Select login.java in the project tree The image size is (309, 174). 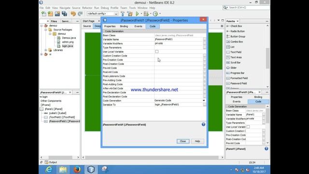click(68, 46)
